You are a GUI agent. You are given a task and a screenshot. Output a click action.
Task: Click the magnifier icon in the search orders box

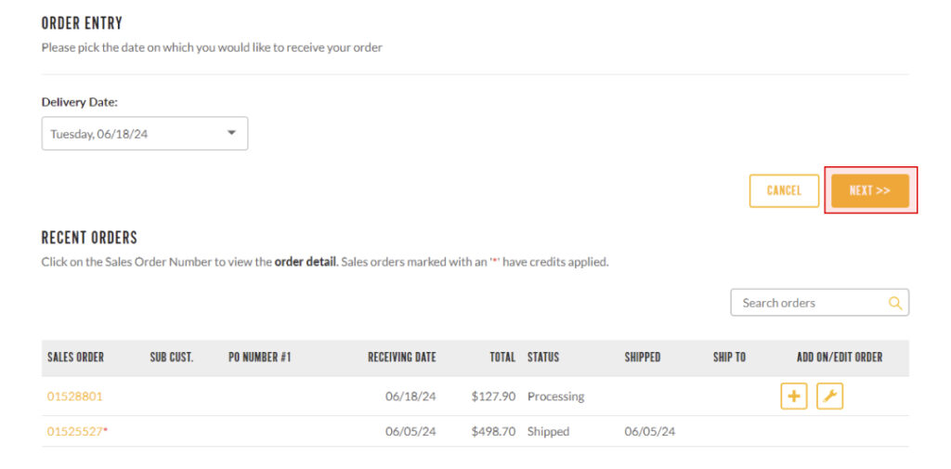895,303
